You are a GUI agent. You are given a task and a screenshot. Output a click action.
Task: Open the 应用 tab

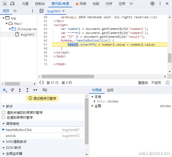coord(122,4)
